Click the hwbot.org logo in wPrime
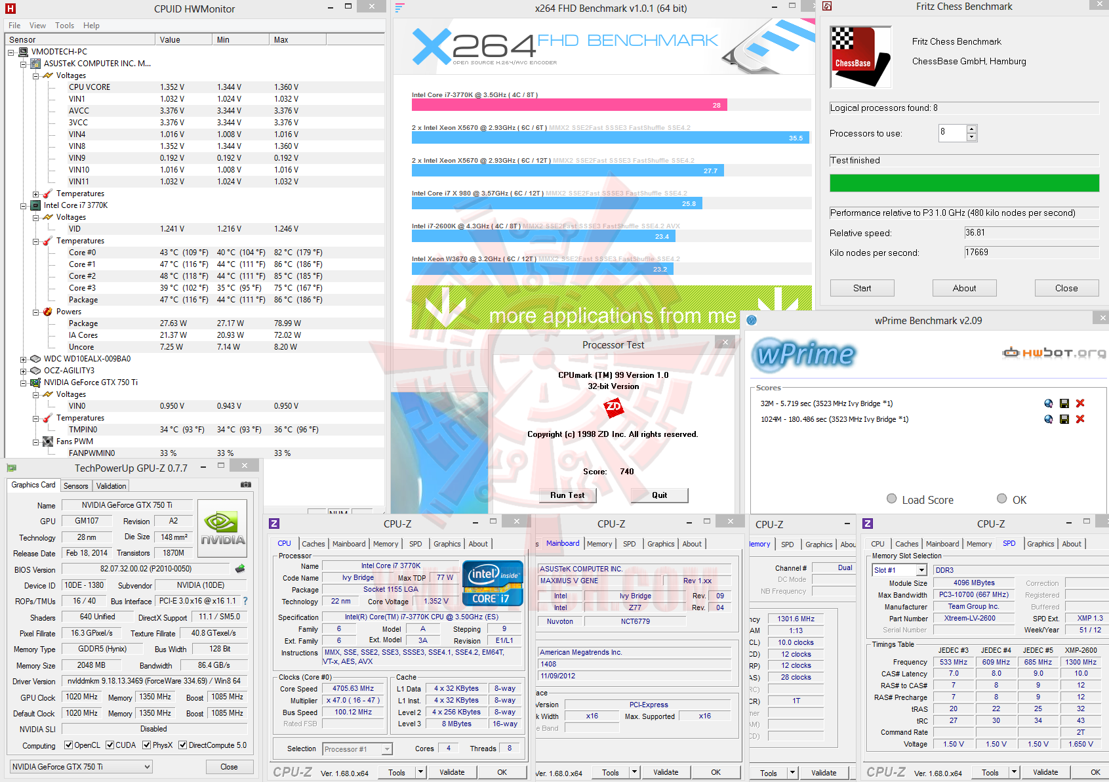The height and width of the screenshot is (782, 1109). (1054, 353)
